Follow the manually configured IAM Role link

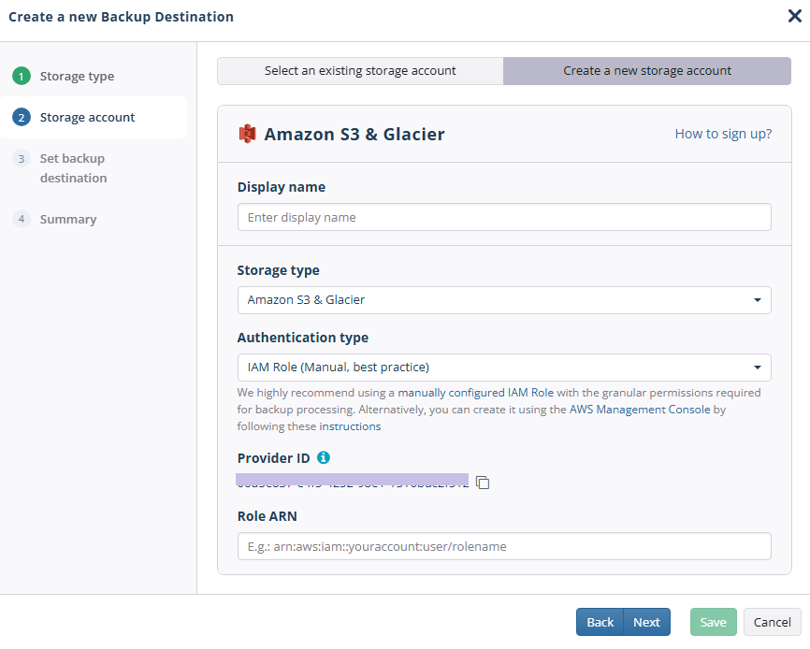tap(475, 393)
